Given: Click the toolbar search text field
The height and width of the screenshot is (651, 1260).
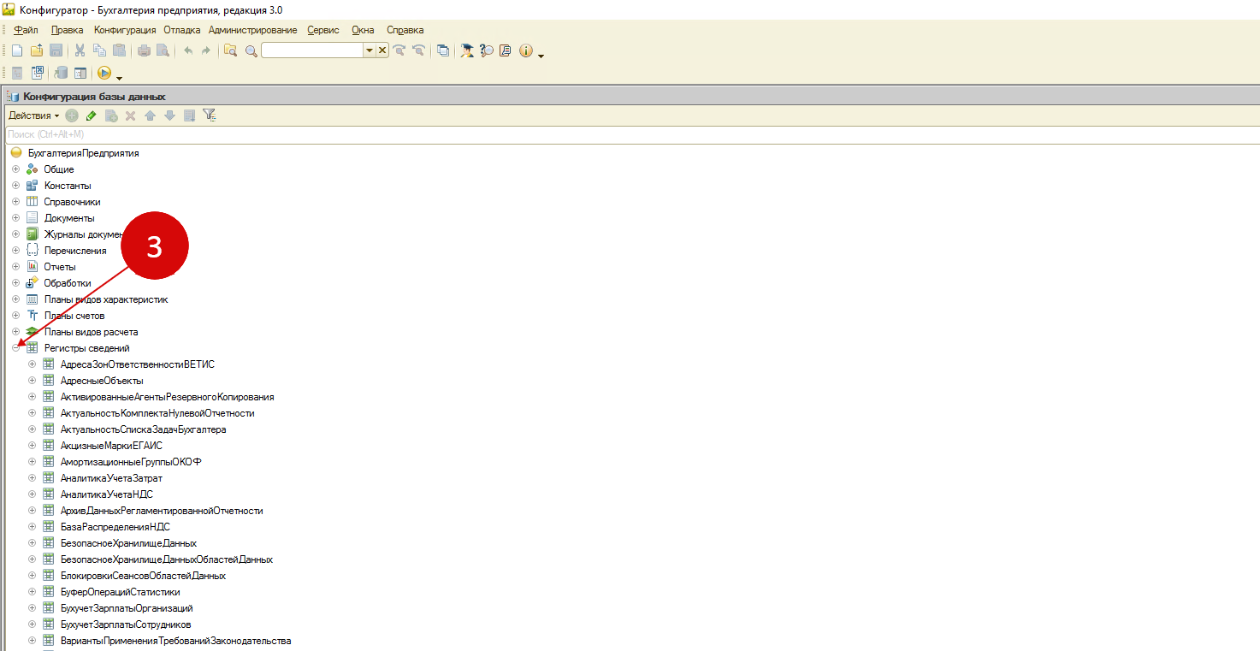Looking at the screenshot, I should (313, 50).
